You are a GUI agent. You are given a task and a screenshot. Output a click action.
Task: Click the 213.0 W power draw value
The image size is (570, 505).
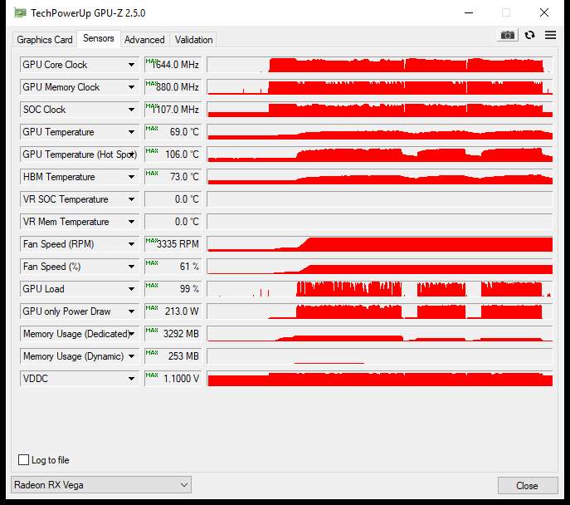173,311
